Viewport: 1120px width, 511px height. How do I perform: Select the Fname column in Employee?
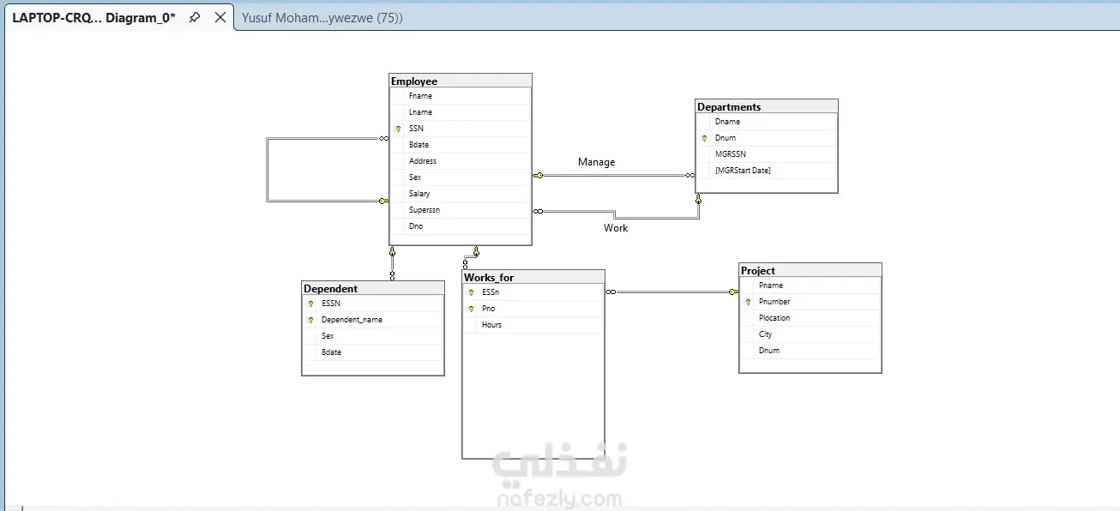[x=461, y=96]
